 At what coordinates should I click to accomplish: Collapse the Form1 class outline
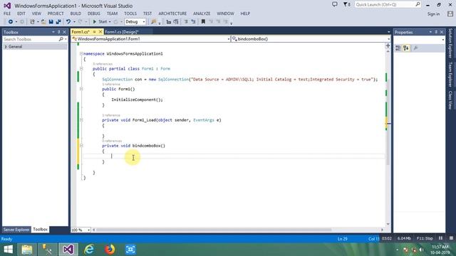click(x=81, y=69)
